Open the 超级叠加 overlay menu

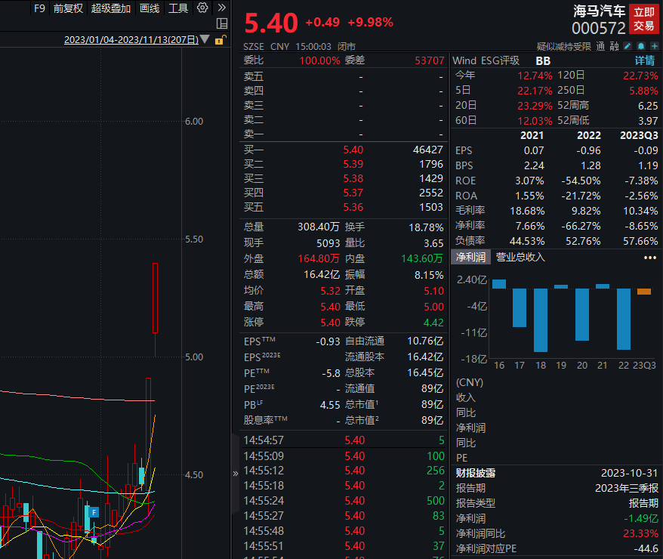click(x=111, y=8)
